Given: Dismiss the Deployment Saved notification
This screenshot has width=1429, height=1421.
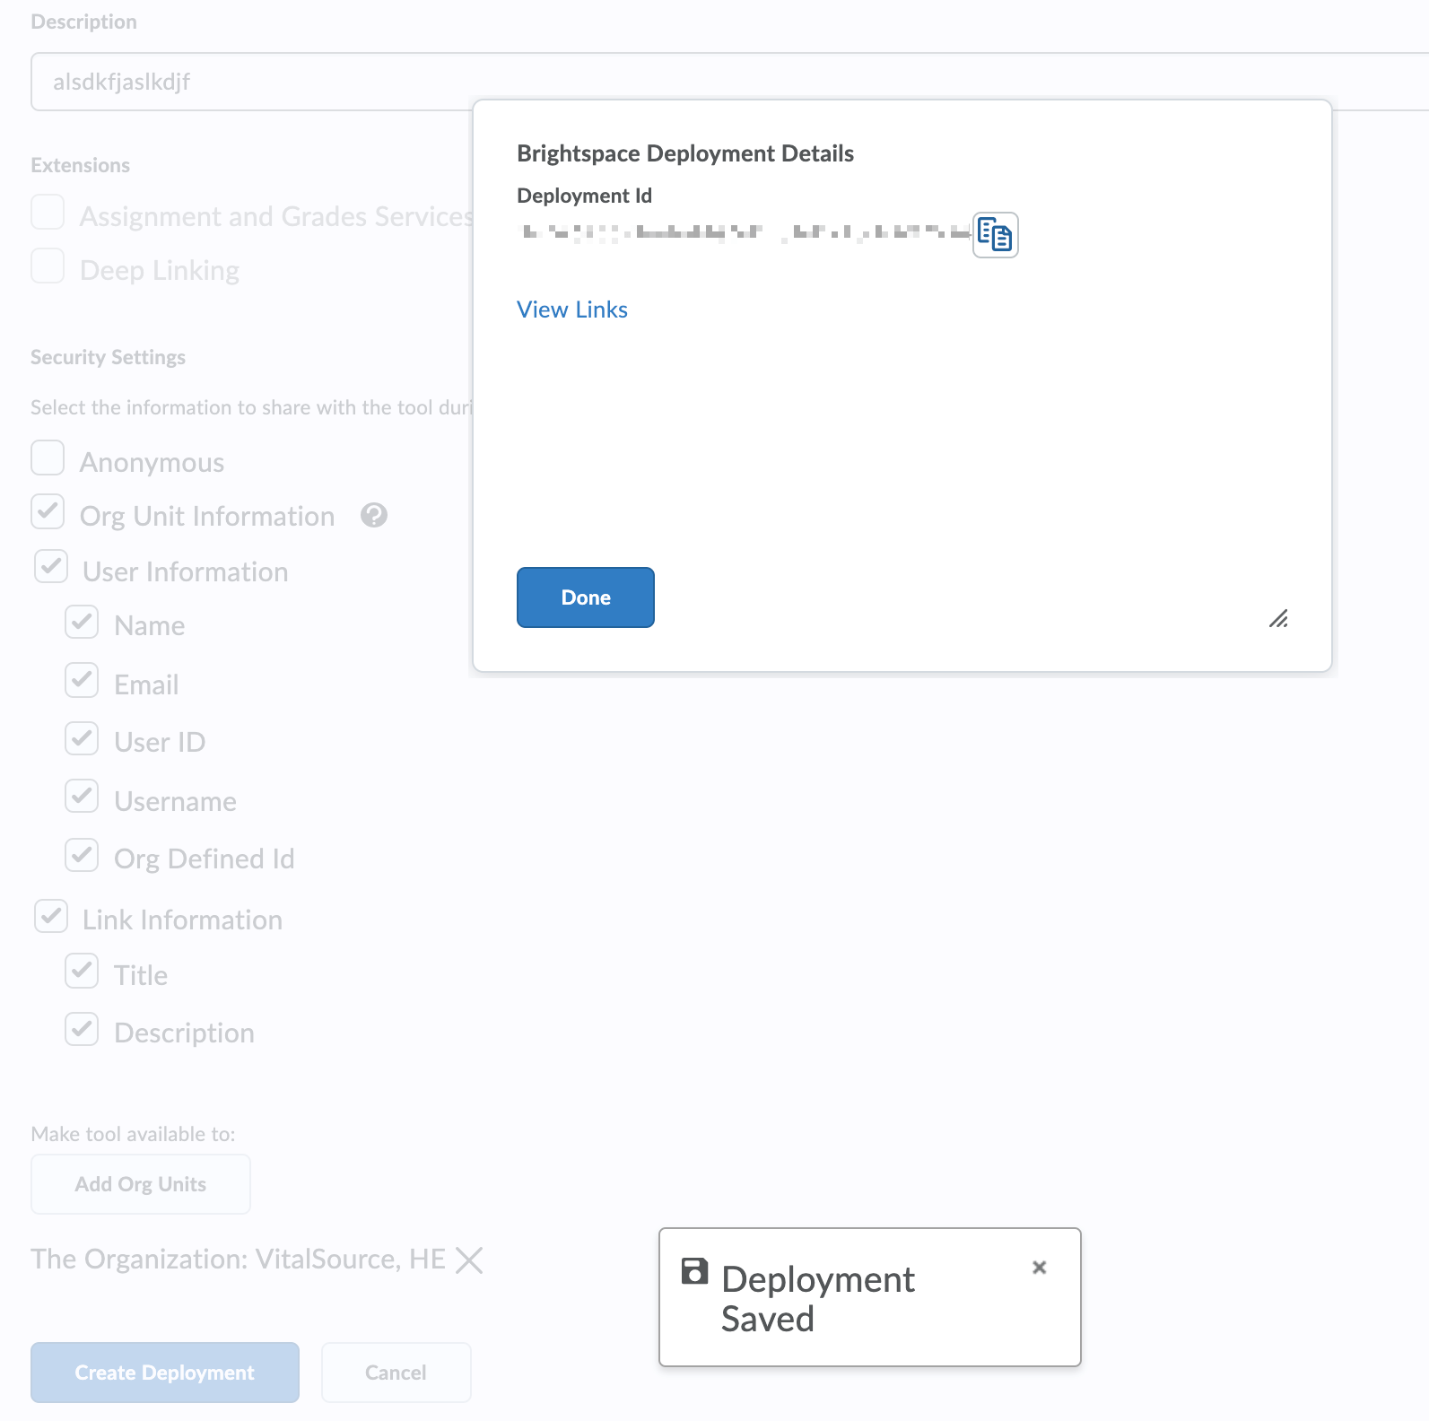Looking at the screenshot, I should [x=1038, y=1268].
